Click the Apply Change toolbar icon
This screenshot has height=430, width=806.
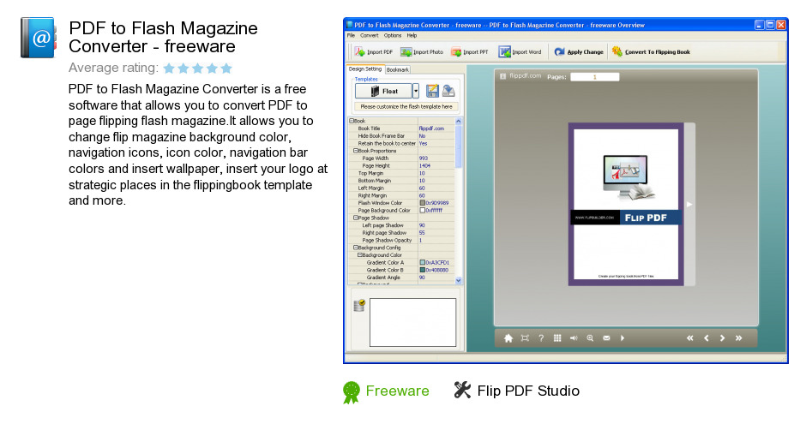559,51
